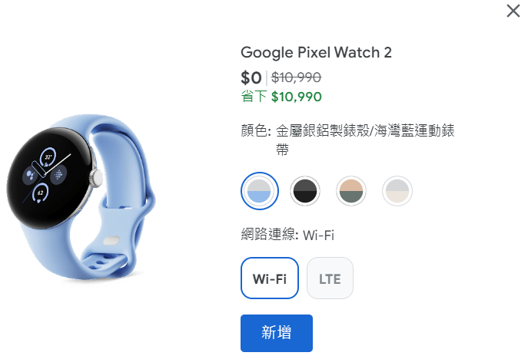Screen dimensions: 528x359
Task: Click the blue Pixel Watch band image
Action: pos(115,202)
